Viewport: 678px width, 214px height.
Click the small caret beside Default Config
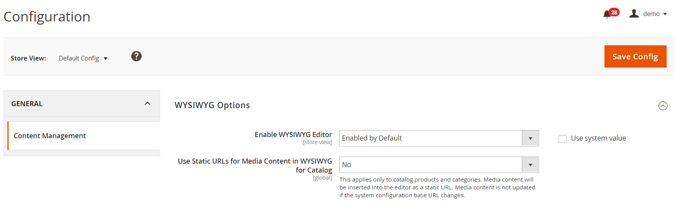pos(106,59)
